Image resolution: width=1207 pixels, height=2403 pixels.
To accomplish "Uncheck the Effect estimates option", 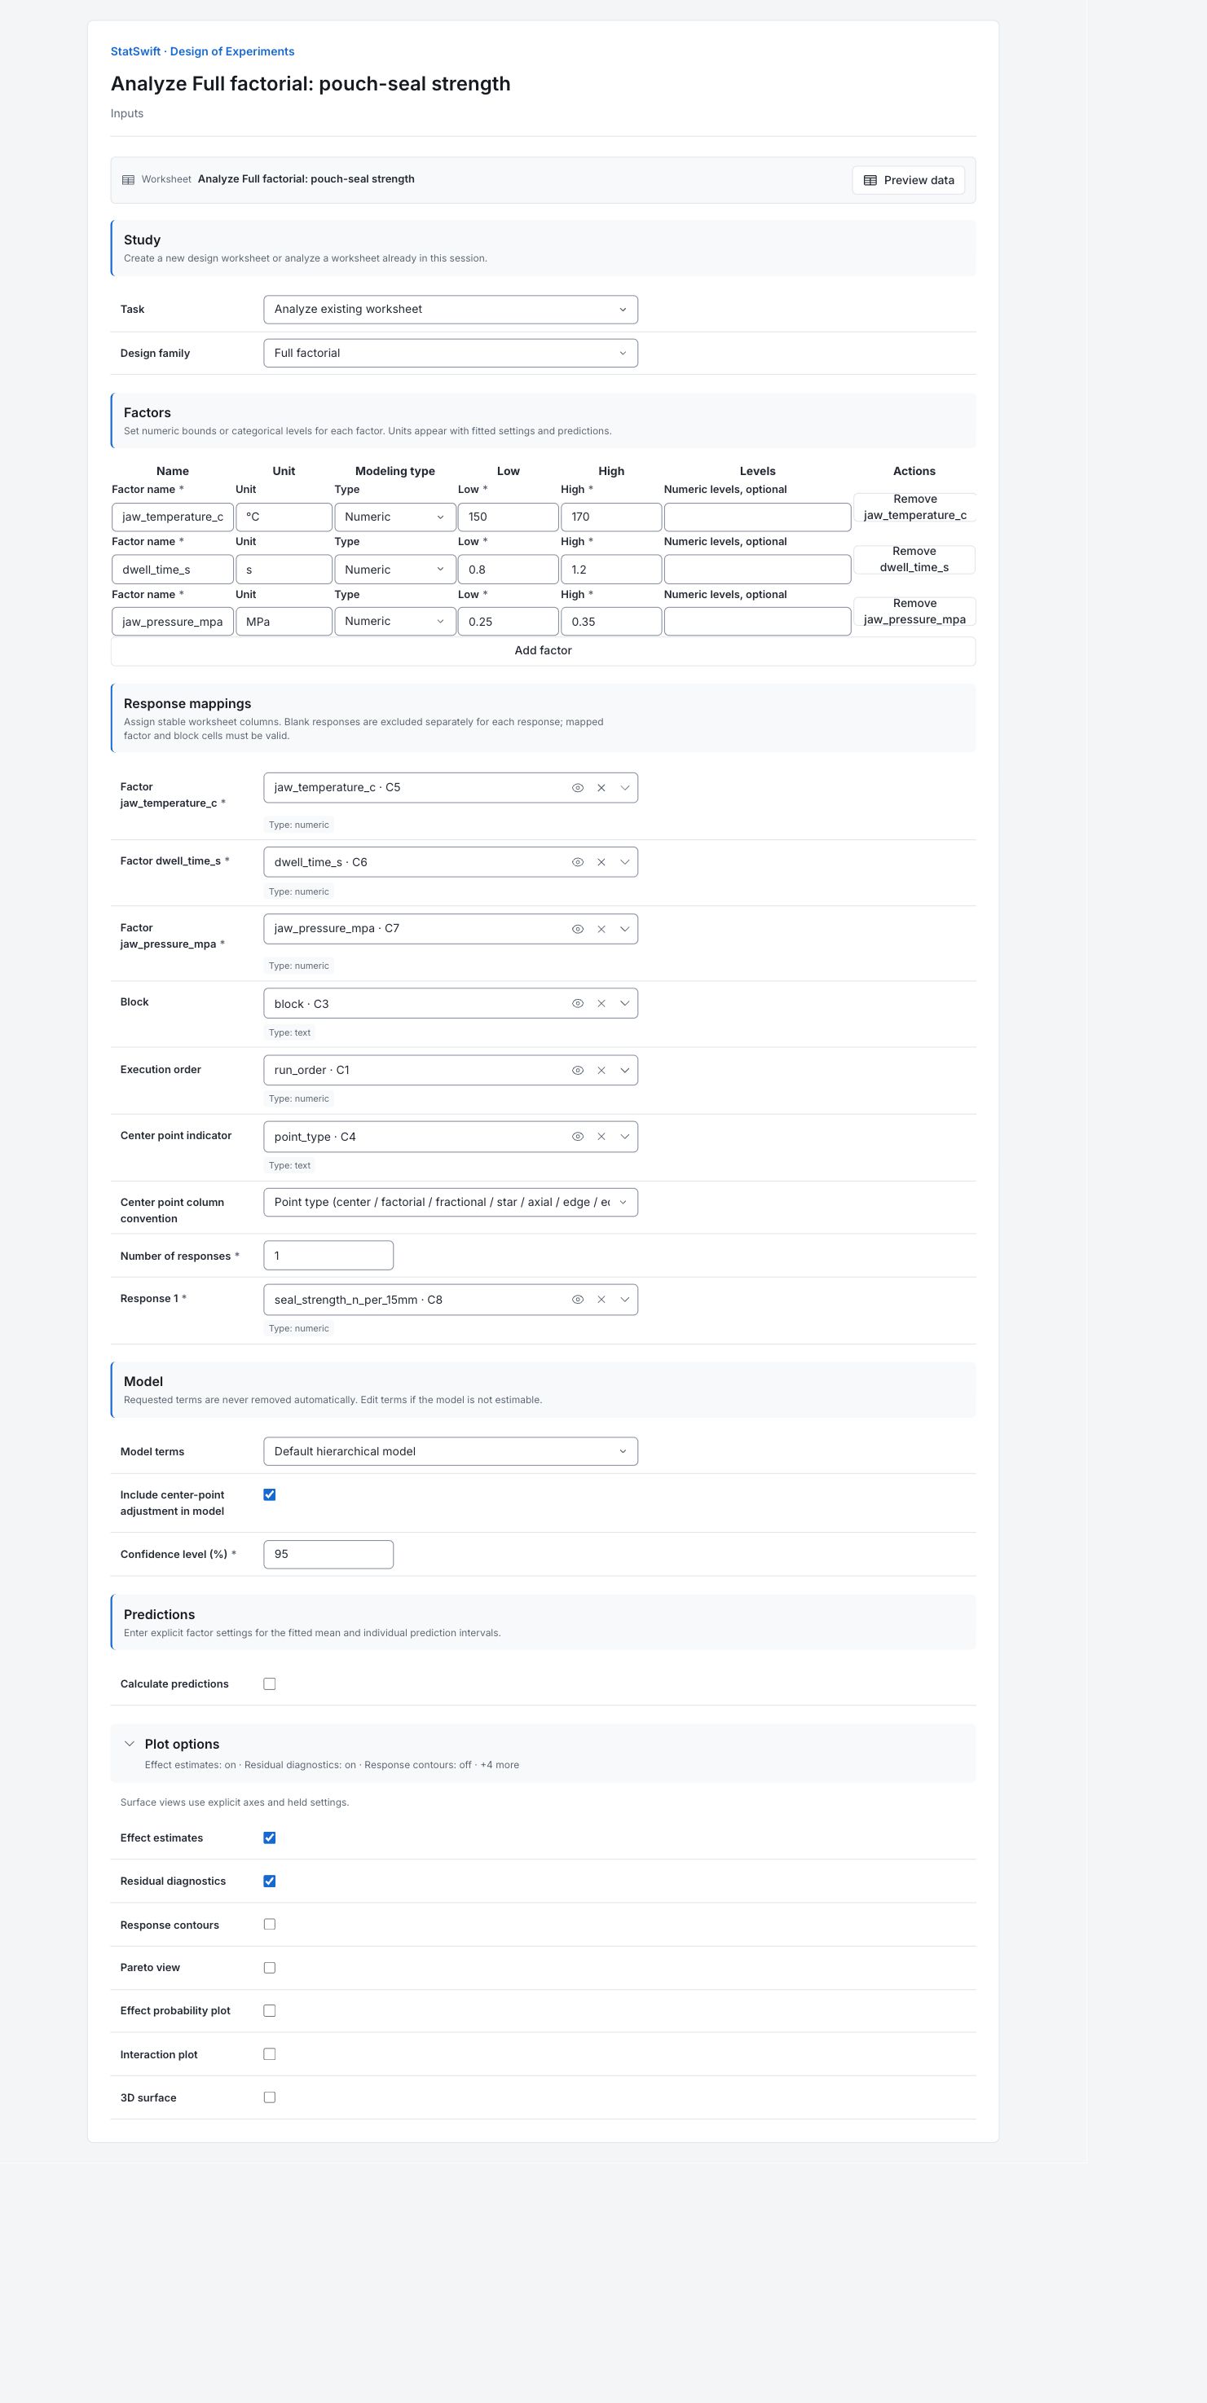I will [270, 1837].
